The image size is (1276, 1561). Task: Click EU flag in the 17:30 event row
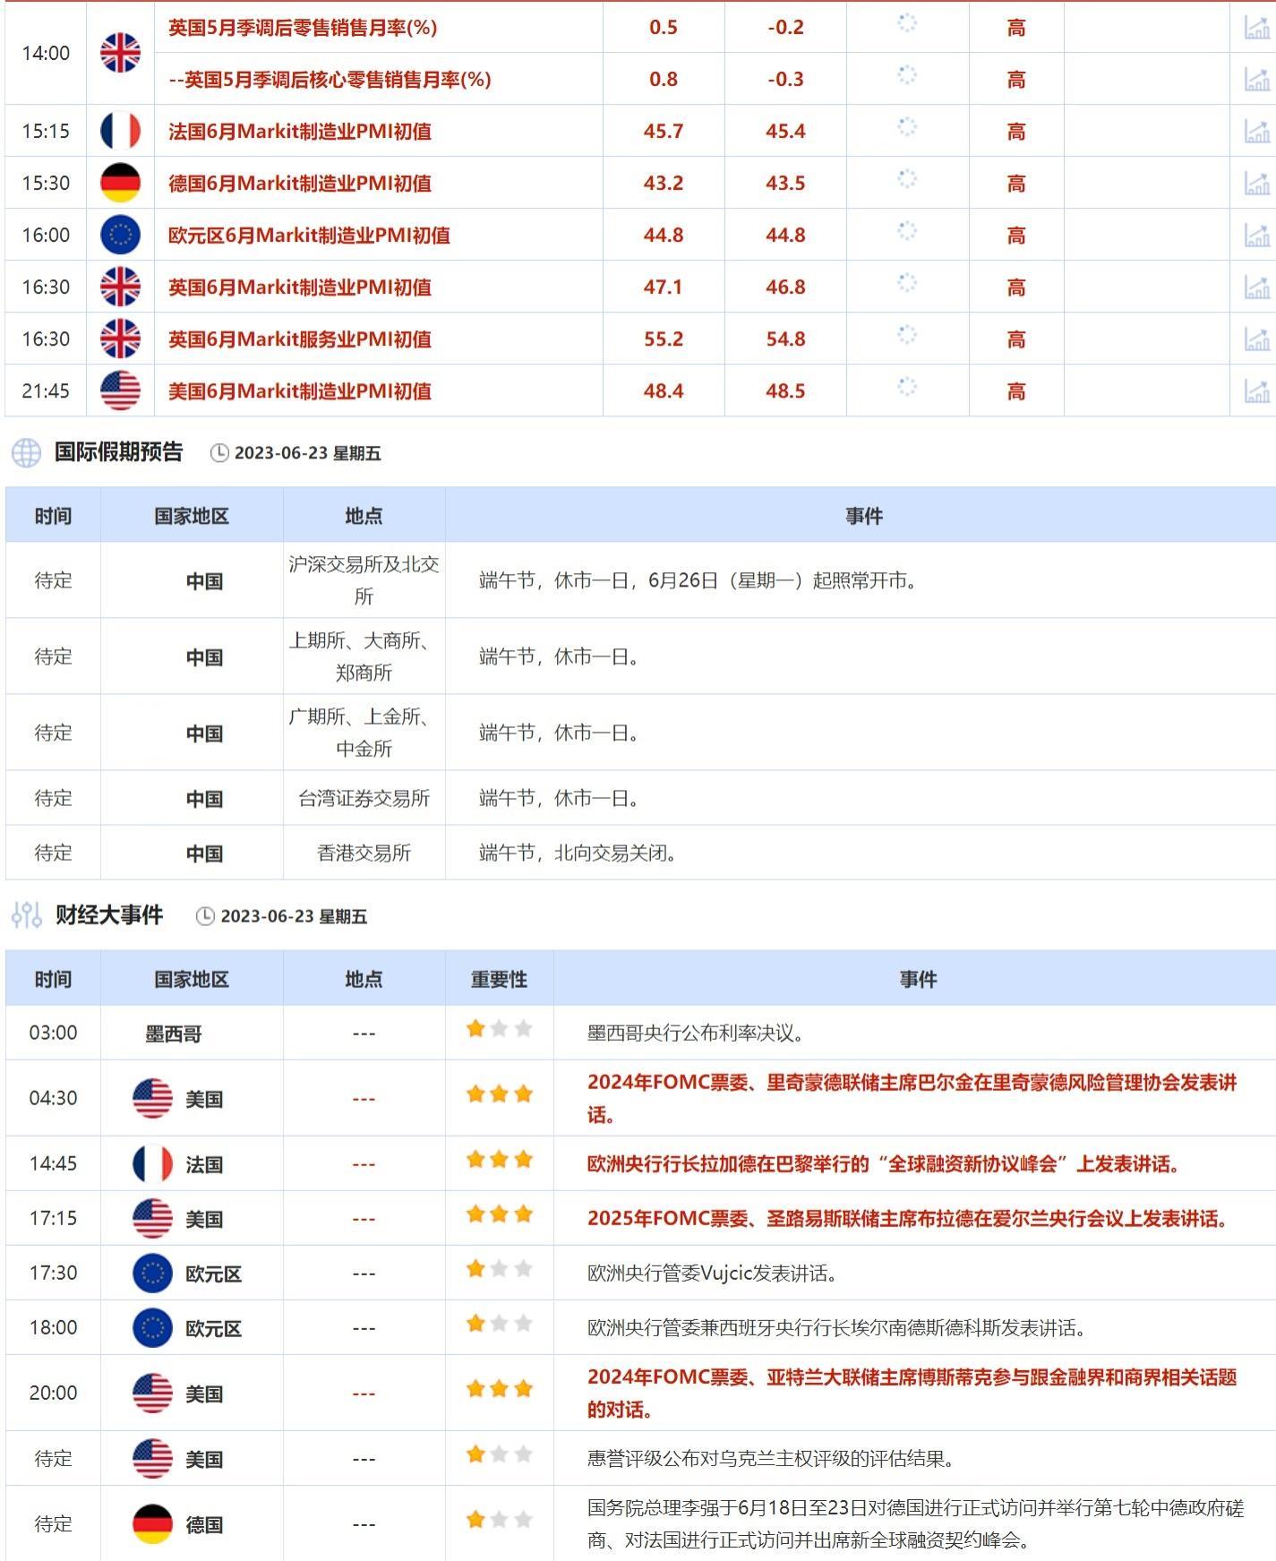[152, 1273]
